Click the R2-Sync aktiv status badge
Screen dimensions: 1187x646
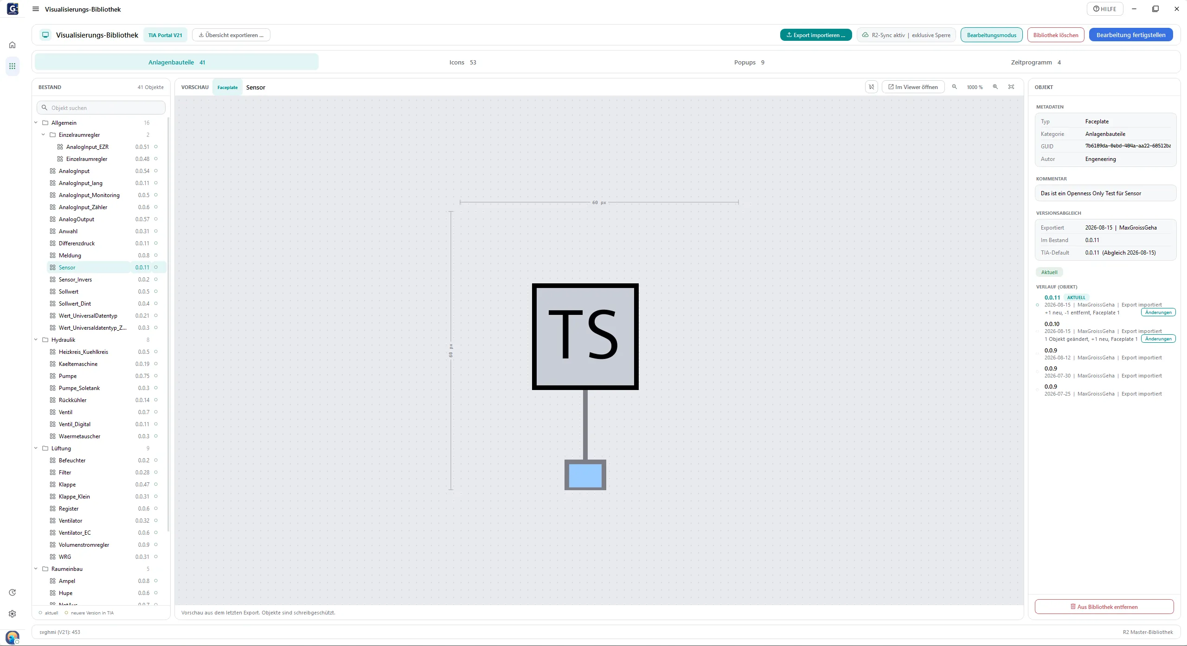[x=906, y=35]
